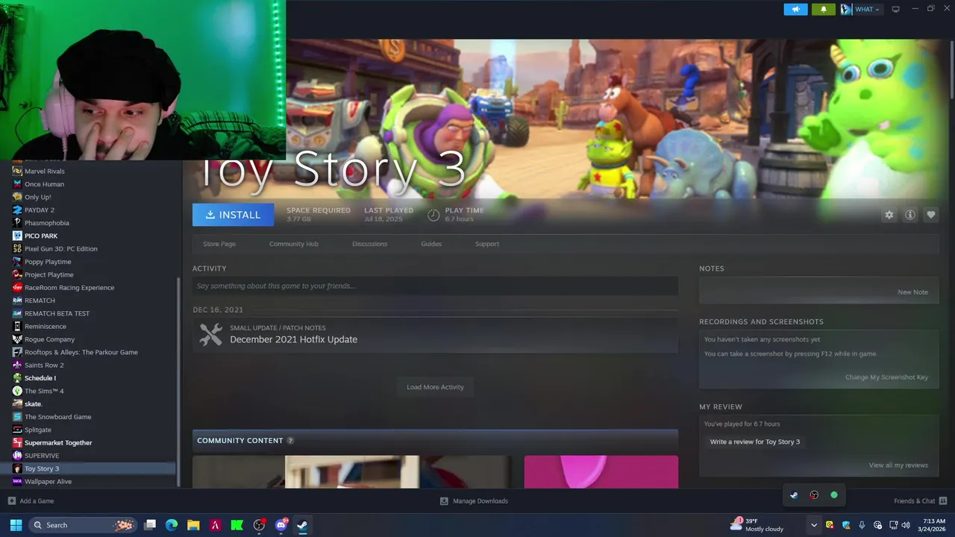
Task: Click the library sidebar scrollbar
Action: pyautogui.click(x=178, y=380)
